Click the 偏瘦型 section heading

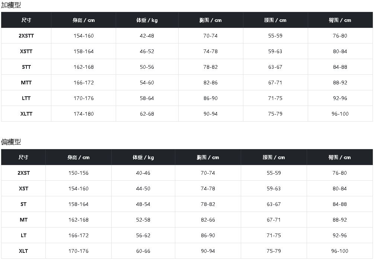coord(11,142)
